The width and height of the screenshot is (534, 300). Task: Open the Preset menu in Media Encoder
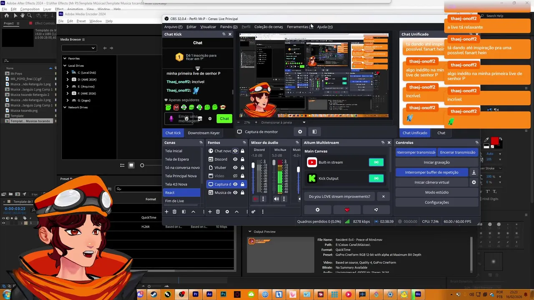(81, 21)
